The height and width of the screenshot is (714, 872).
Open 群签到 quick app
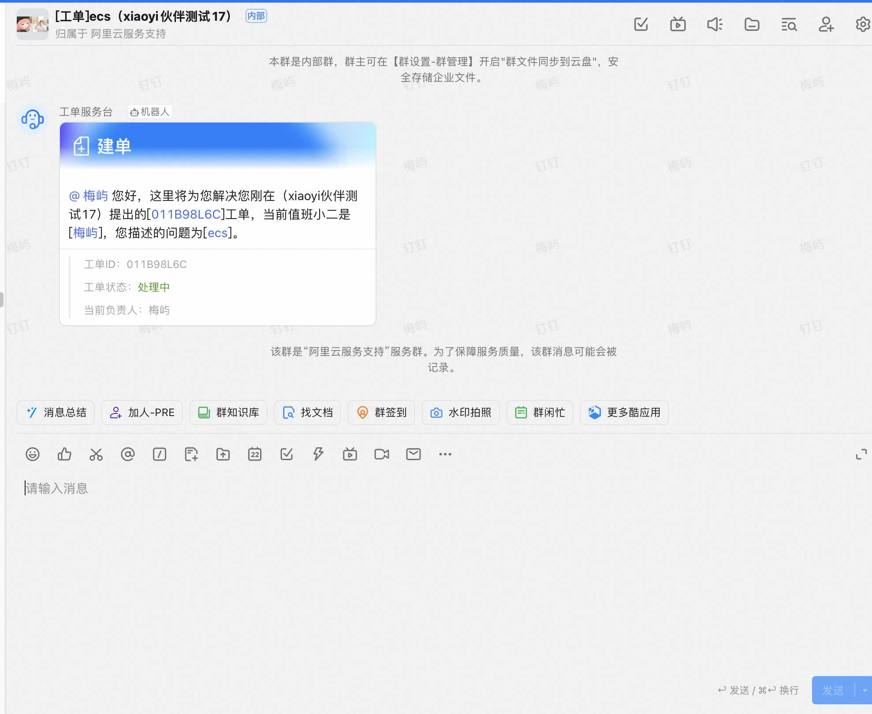coord(381,413)
